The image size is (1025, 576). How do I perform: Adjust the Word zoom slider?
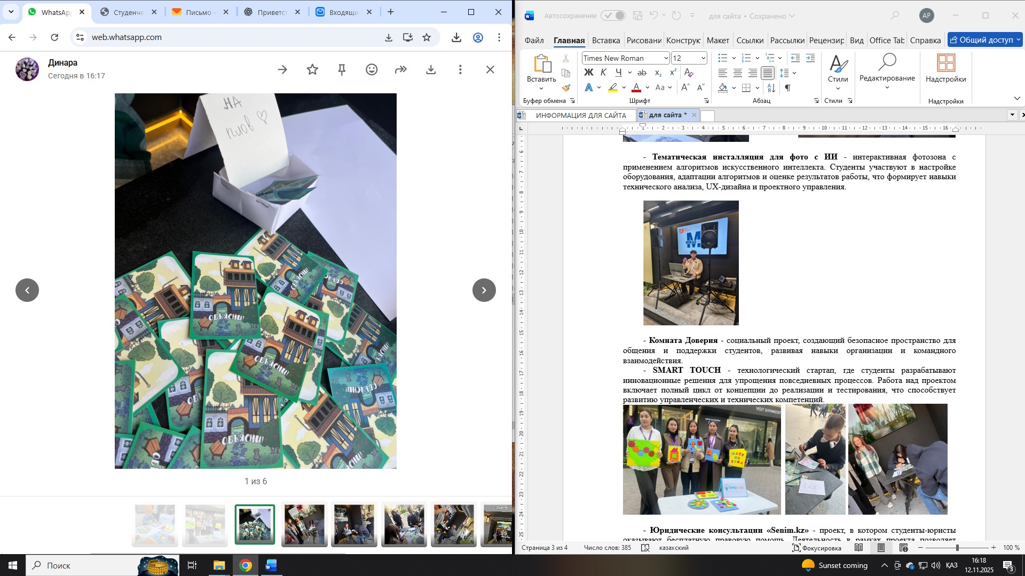(957, 548)
